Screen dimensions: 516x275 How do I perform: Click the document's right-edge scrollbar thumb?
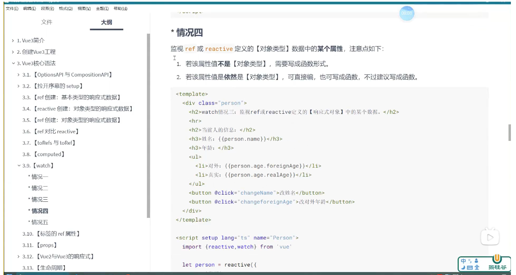click(510, 132)
